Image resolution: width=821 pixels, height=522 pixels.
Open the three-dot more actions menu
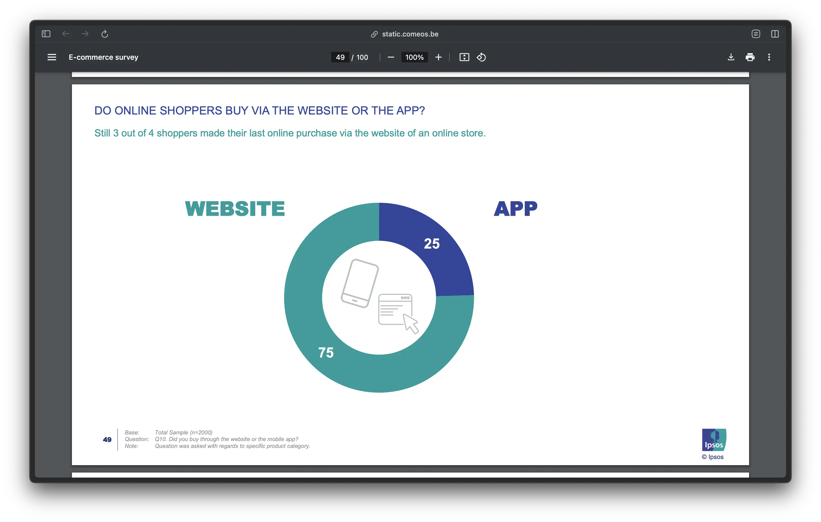coord(769,57)
